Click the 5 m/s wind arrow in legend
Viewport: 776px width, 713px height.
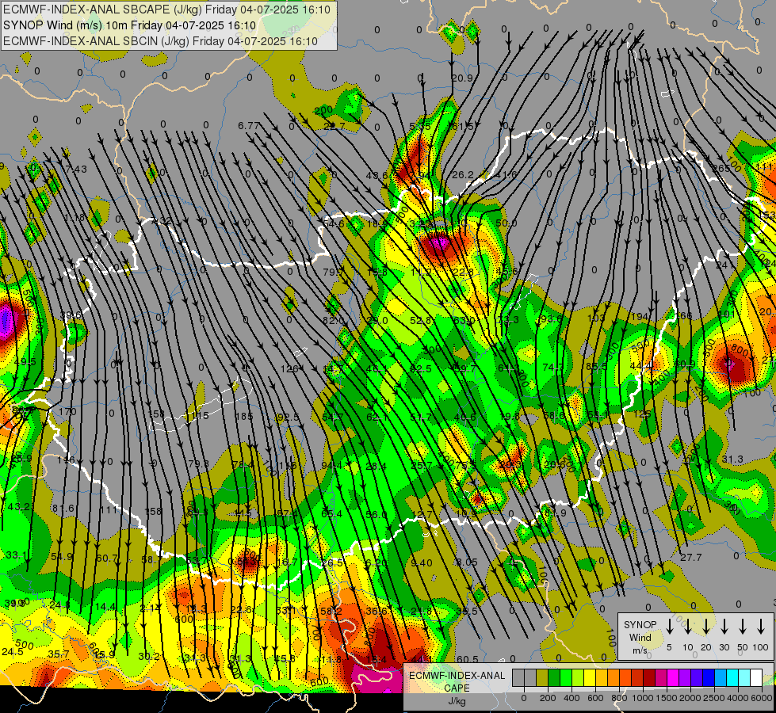tap(669, 625)
